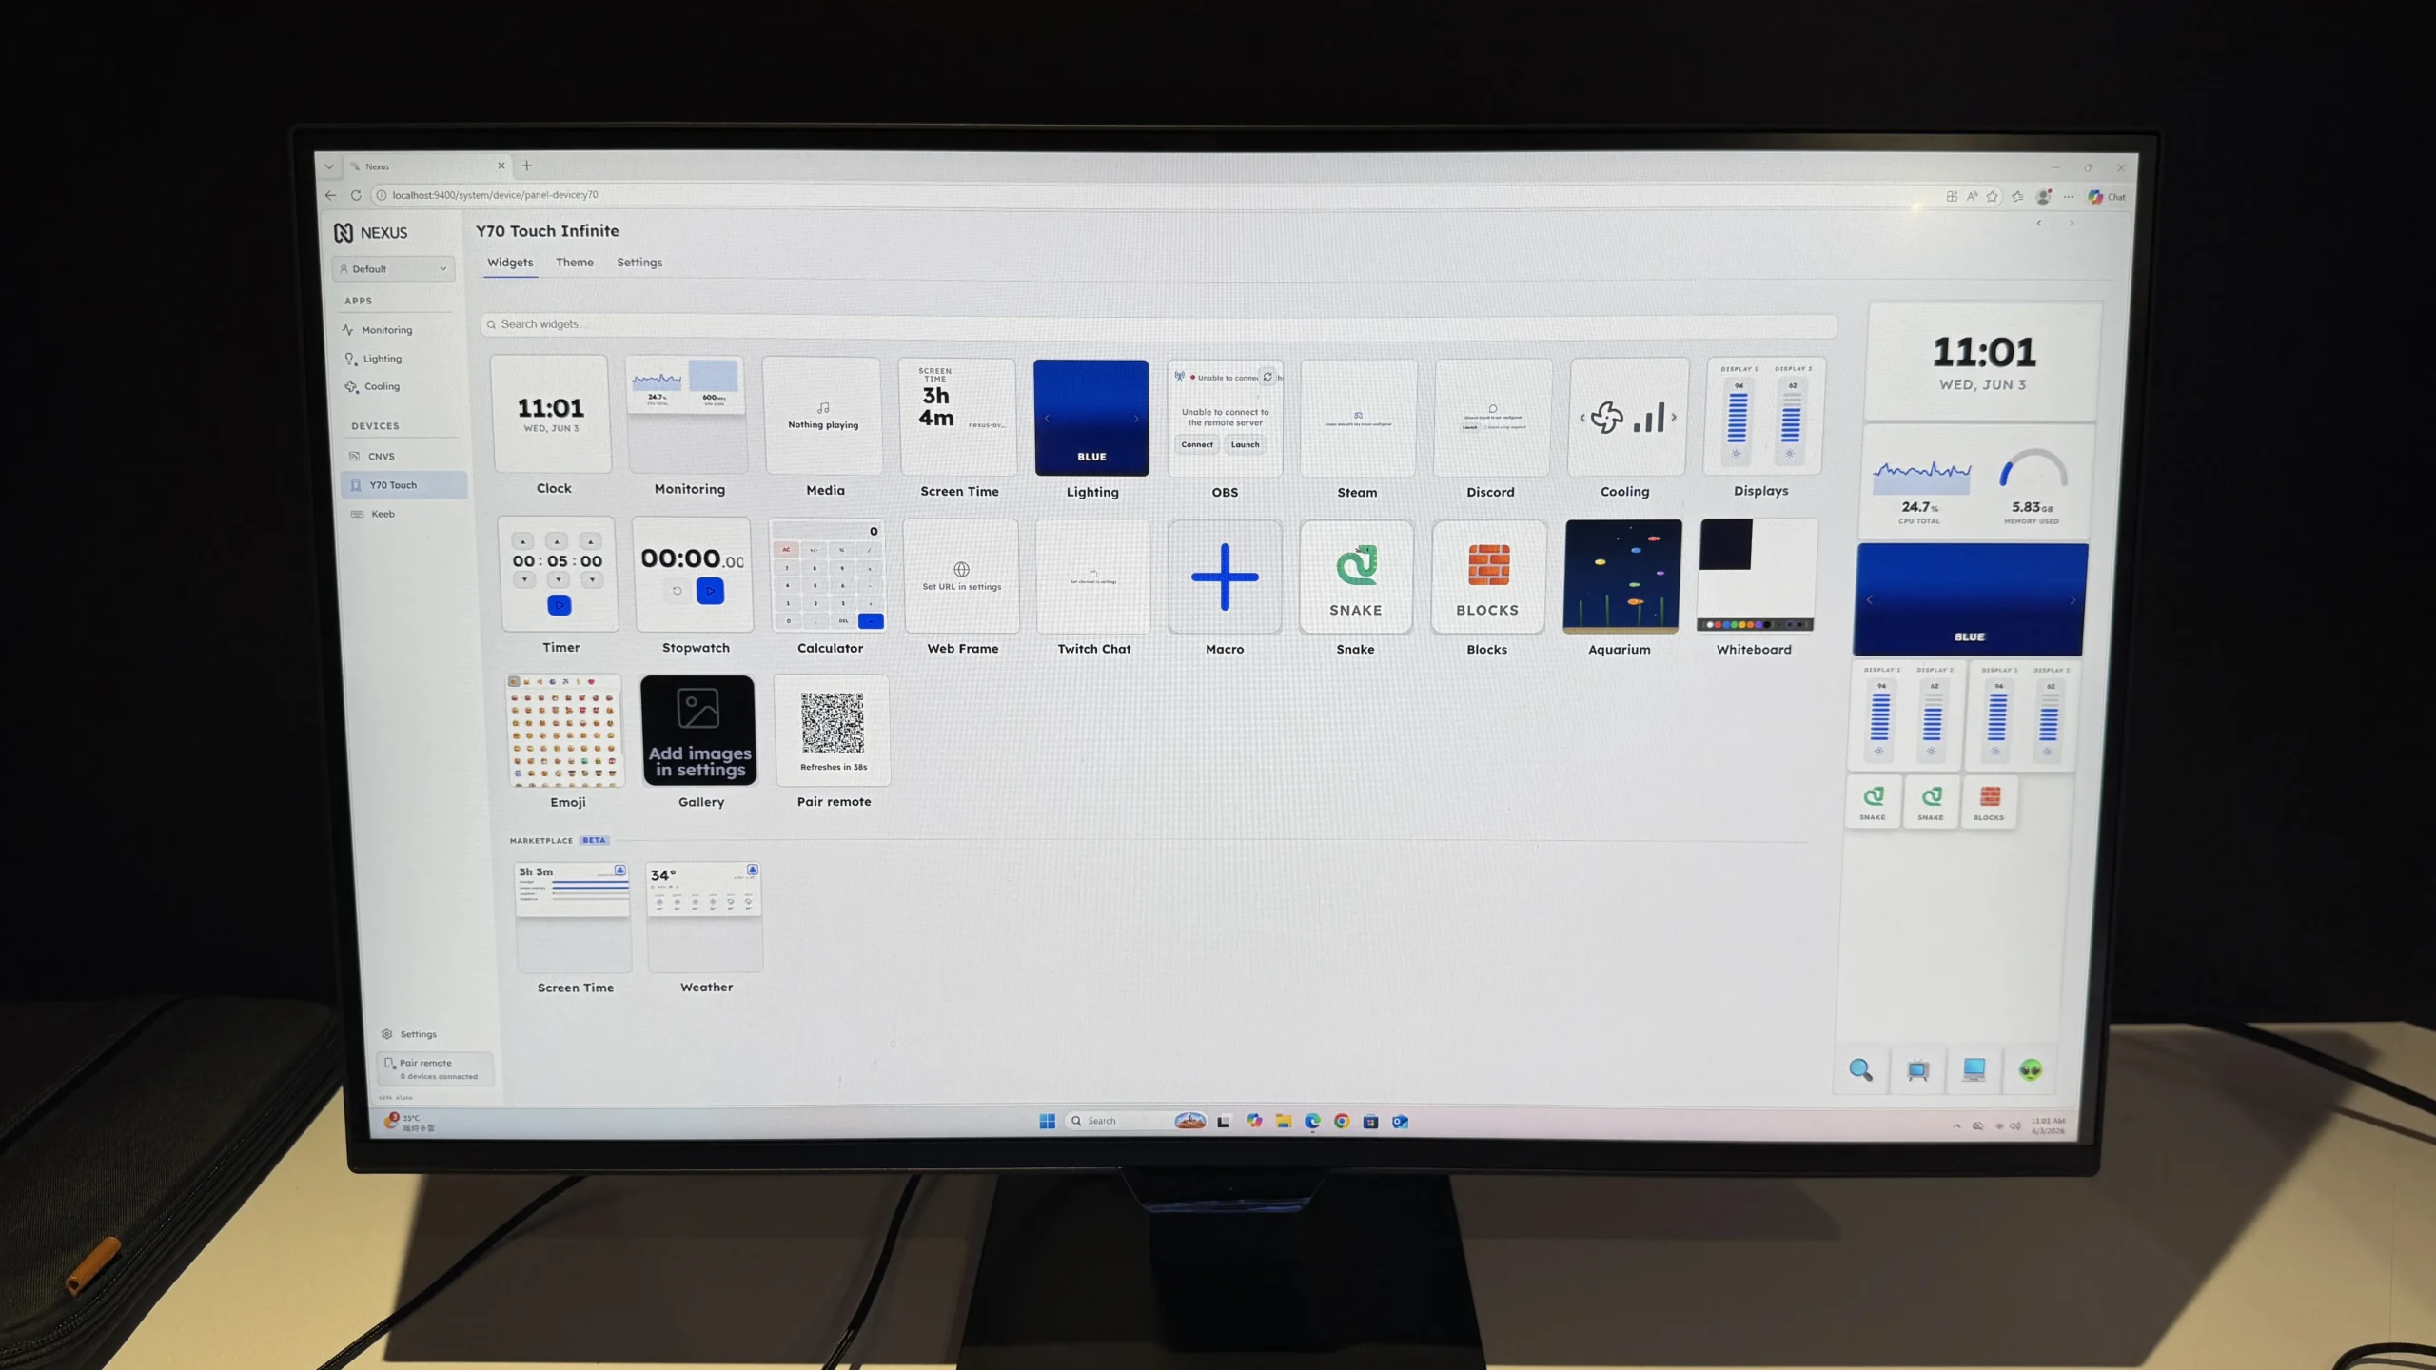Focus the Search widgets field
The height and width of the screenshot is (1370, 2436).
pos(1158,324)
